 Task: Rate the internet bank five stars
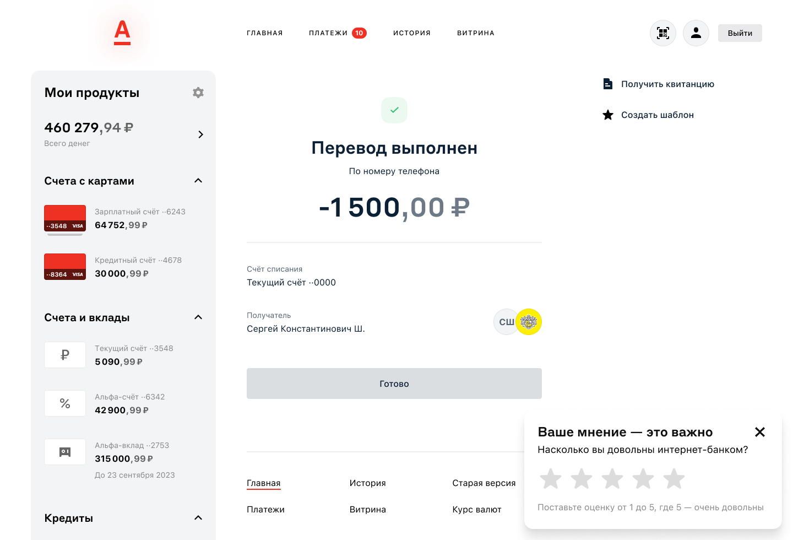click(x=674, y=479)
